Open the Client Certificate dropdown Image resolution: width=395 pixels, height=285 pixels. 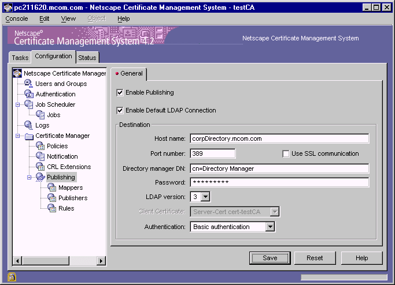click(275, 212)
